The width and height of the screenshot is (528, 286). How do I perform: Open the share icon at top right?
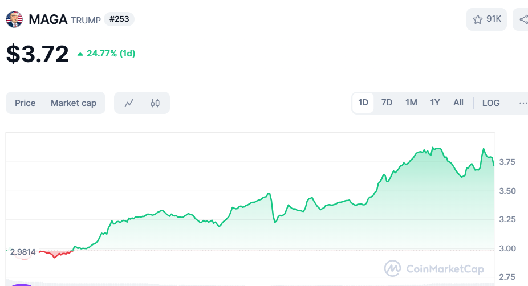(522, 19)
